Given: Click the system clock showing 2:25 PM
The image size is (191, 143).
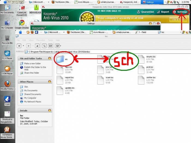Looking at the screenshot, I should pos(185,2).
